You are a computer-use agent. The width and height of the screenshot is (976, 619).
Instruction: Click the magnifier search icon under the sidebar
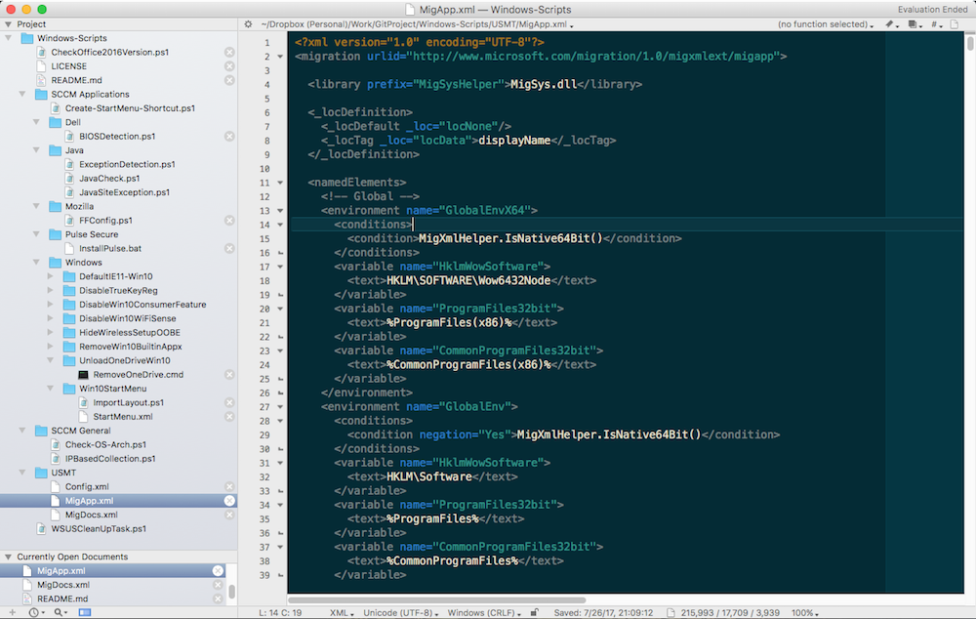60,612
